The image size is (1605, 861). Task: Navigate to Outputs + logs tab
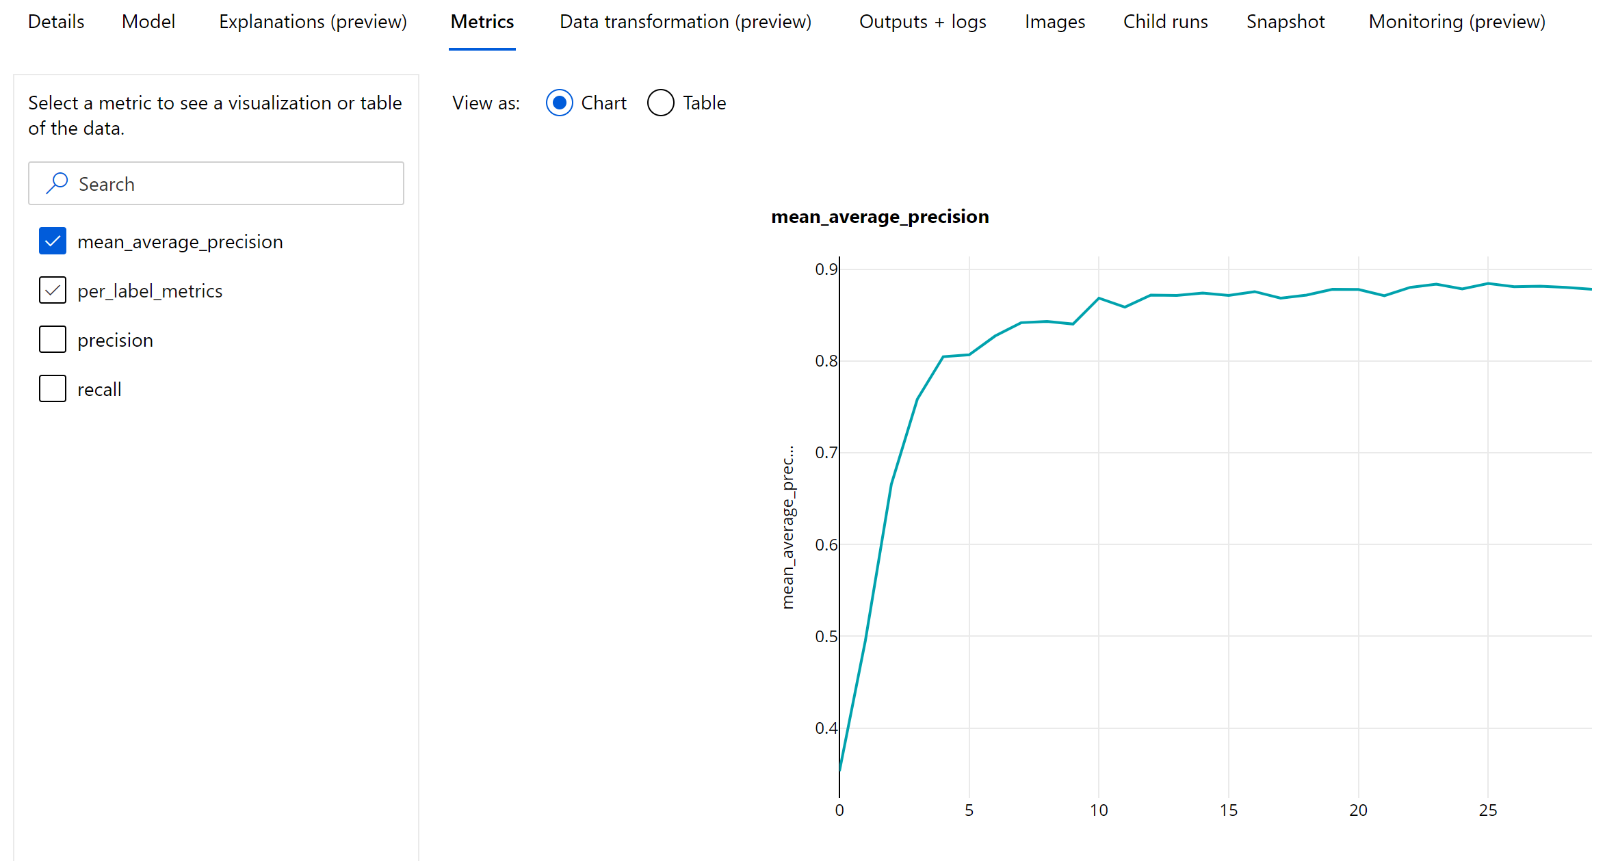pyautogui.click(x=922, y=20)
